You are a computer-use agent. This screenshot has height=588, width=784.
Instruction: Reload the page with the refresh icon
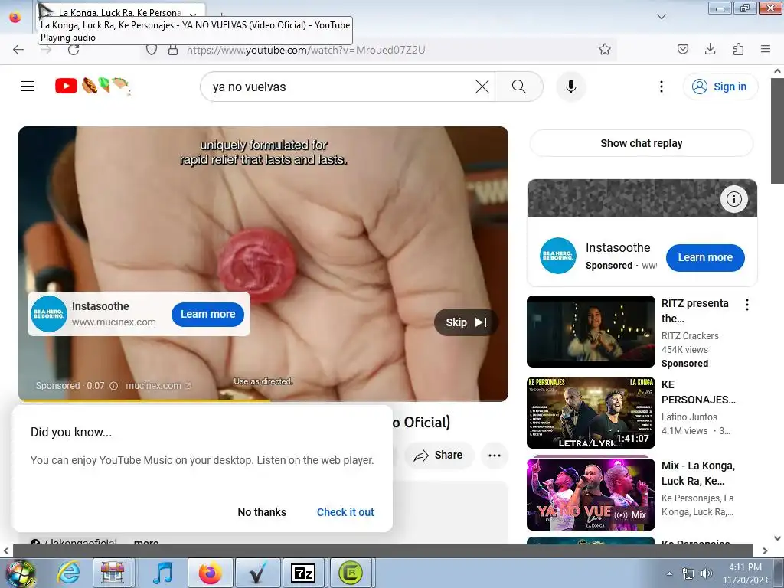[x=73, y=50]
